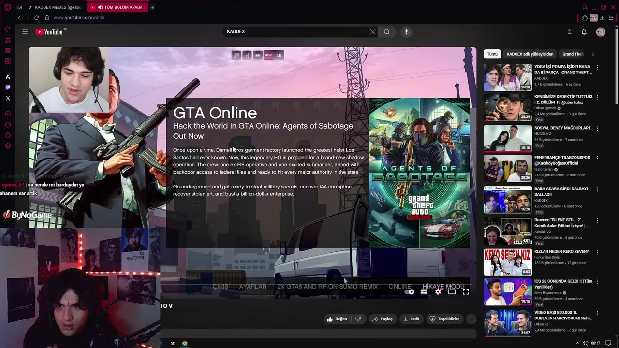This screenshot has height=348, width=619.
Task: Show more filter chips with right arrow
Action: 593,54
